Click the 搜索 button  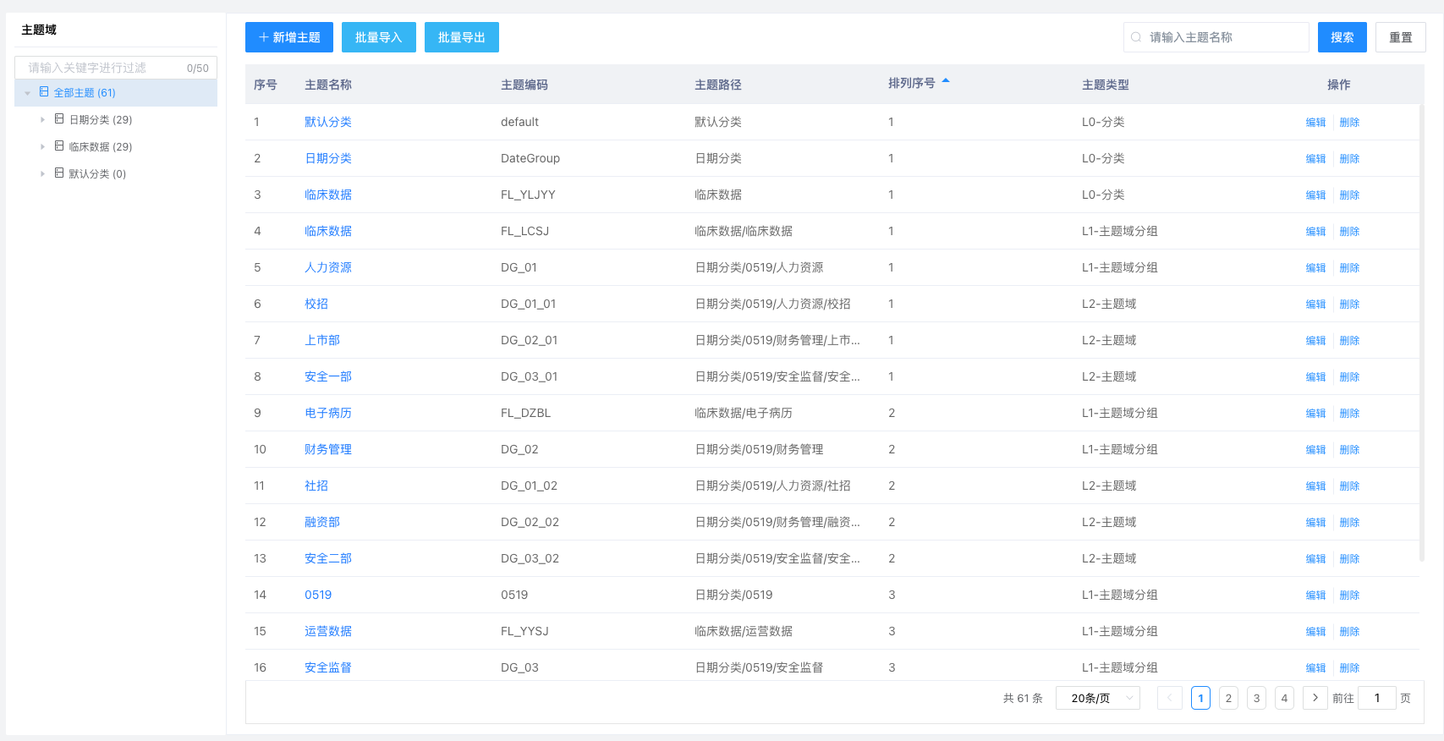coord(1342,37)
